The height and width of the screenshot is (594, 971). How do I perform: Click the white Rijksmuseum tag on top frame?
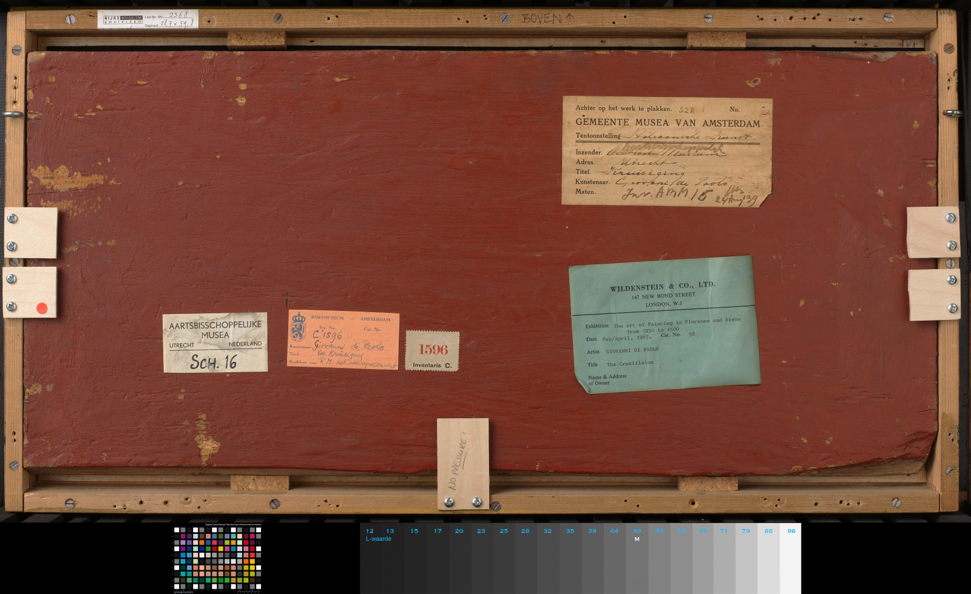click(x=147, y=19)
